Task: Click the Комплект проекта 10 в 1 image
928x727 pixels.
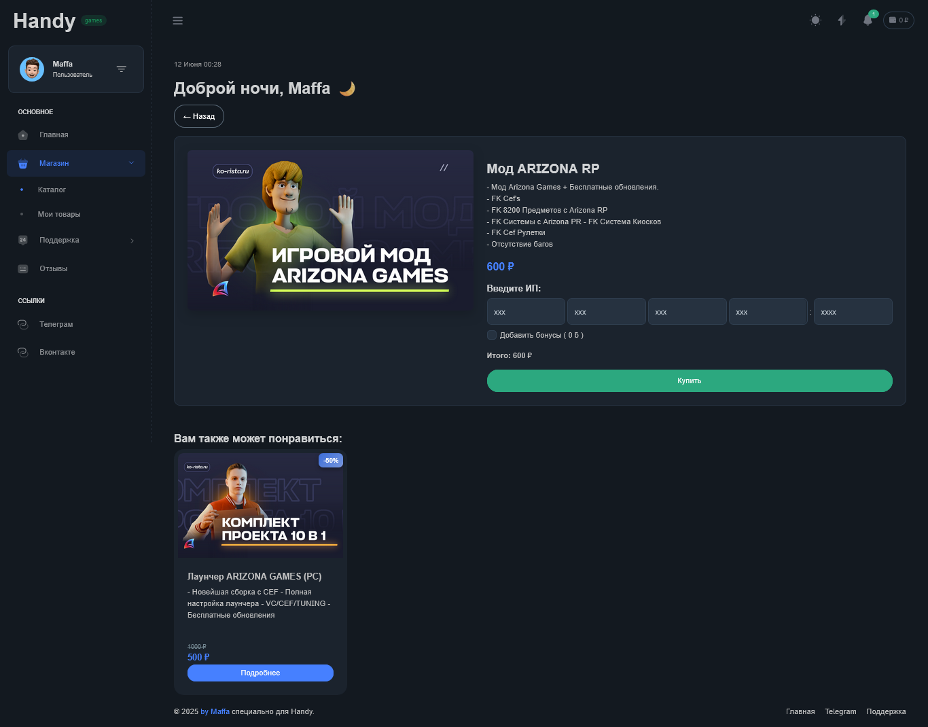Action: pos(260,506)
